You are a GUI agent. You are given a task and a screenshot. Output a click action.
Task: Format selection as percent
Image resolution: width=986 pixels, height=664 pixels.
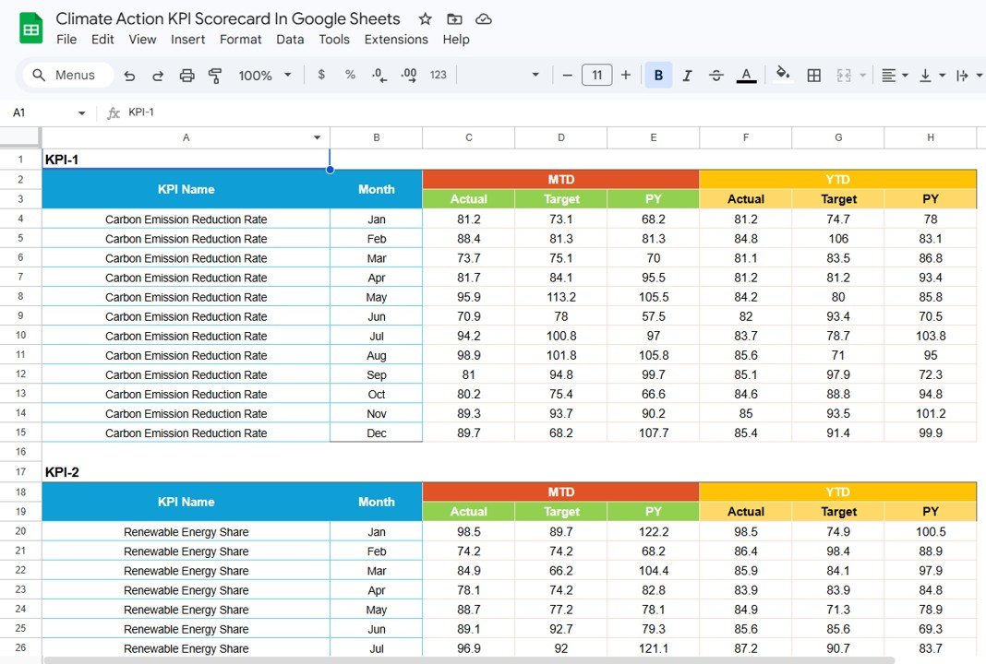click(350, 75)
